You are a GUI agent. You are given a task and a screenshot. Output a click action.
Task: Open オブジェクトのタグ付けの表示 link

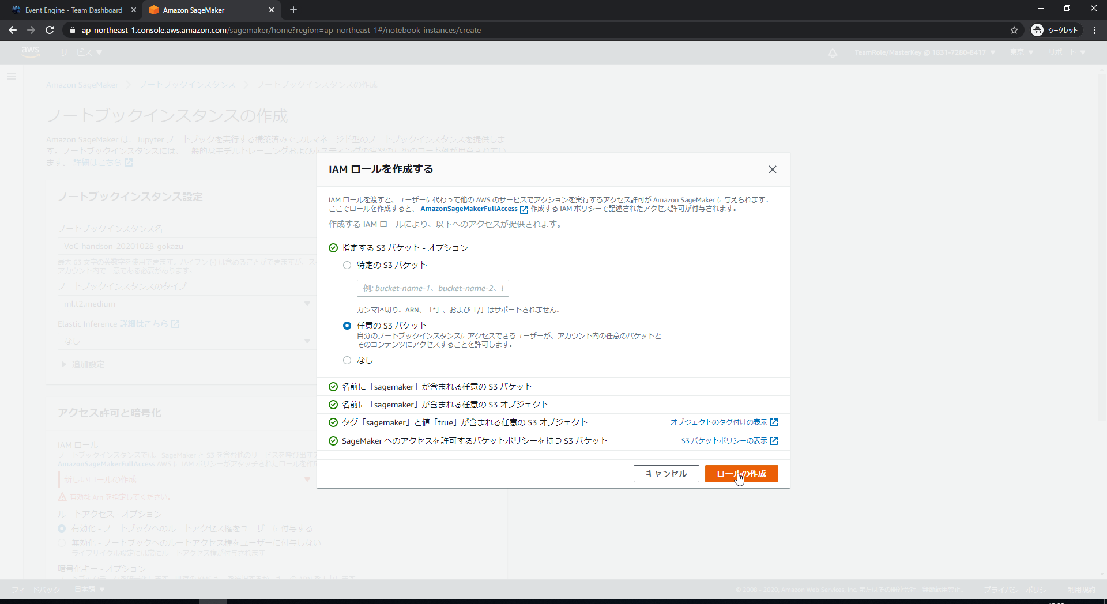click(718, 422)
